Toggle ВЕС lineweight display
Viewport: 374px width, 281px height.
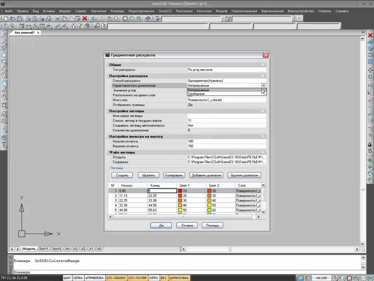(164, 278)
